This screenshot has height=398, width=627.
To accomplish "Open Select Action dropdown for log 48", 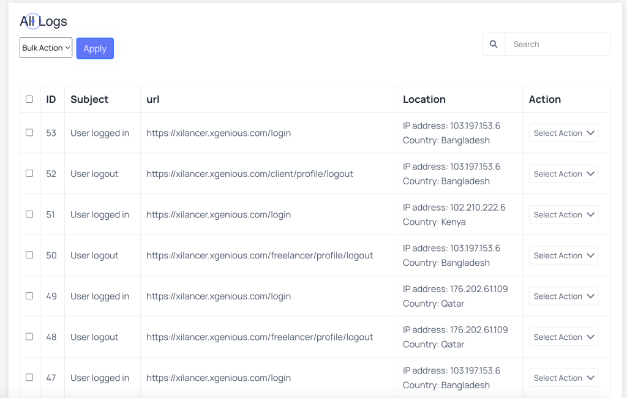I will pyautogui.click(x=563, y=337).
